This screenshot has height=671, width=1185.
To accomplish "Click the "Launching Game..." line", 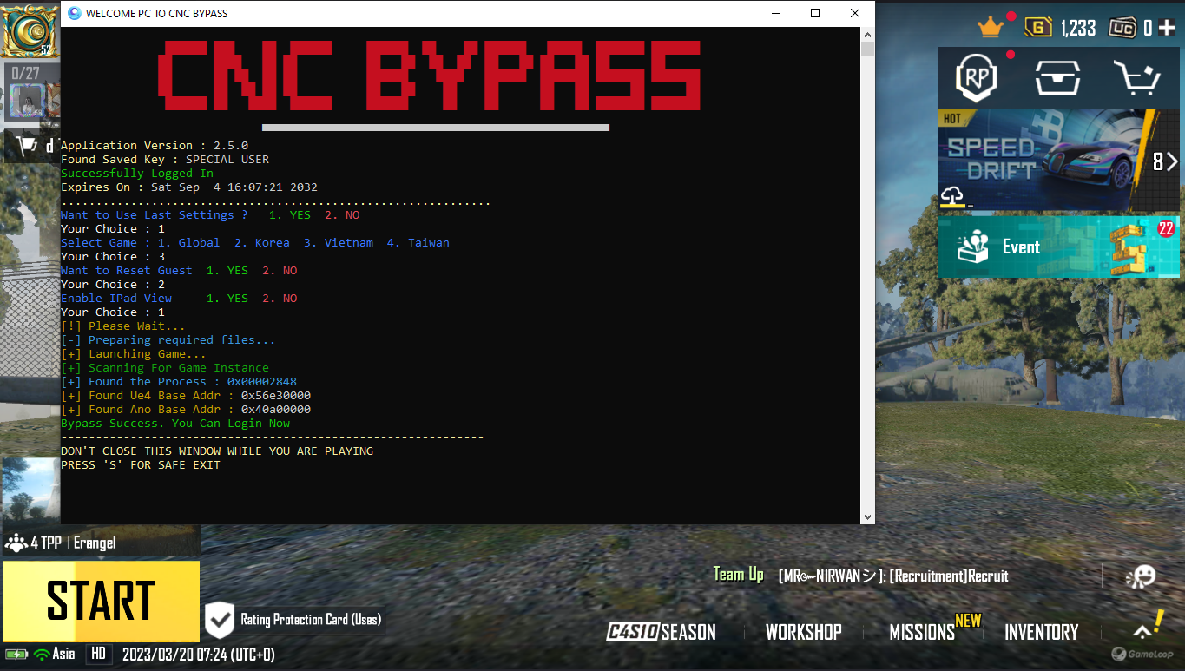I will (x=134, y=354).
